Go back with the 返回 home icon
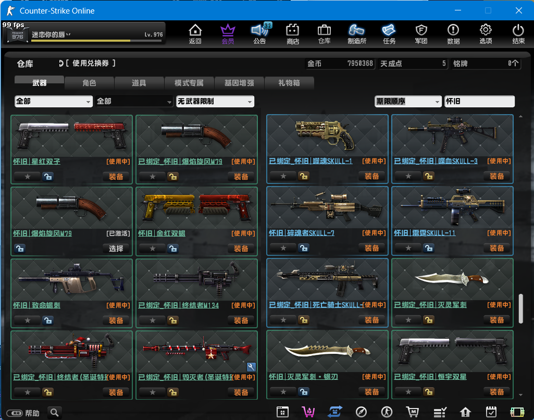Viewport: 534px width, 420px height. click(x=195, y=34)
